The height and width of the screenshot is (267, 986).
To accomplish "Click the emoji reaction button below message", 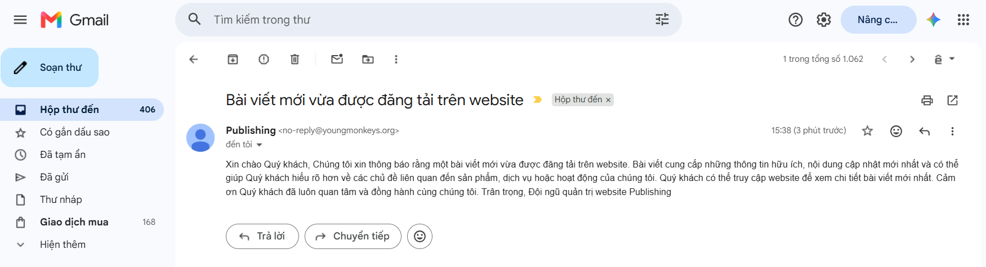I will (420, 236).
